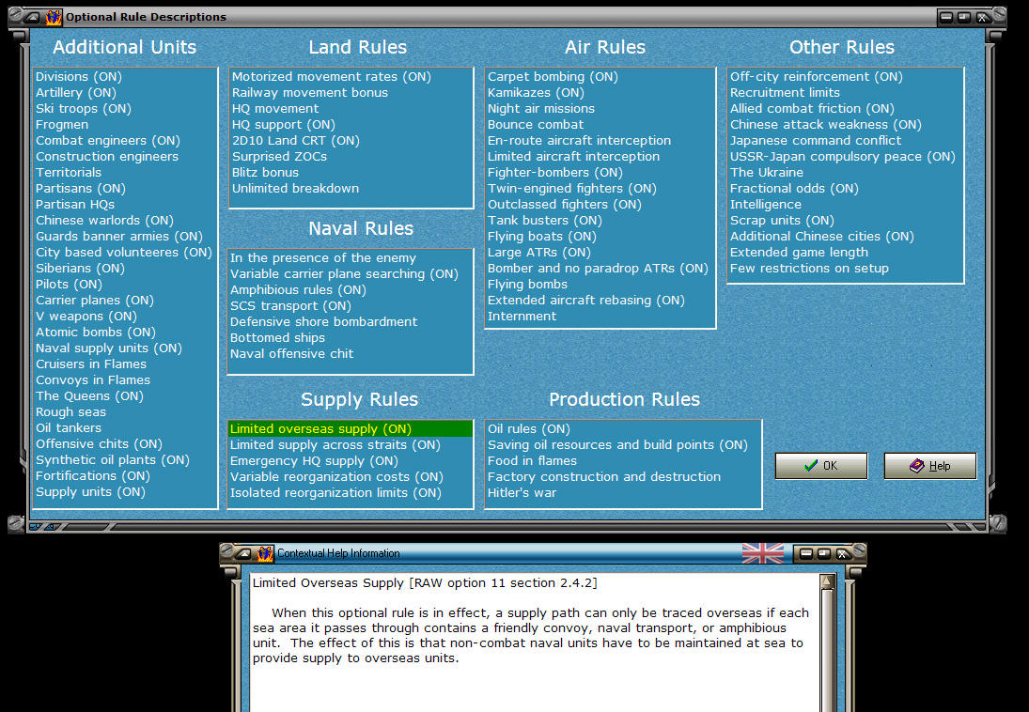This screenshot has height=712, width=1029.
Task: Select Off-city reinforcement (ON) rule
Action: pos(817,77)
